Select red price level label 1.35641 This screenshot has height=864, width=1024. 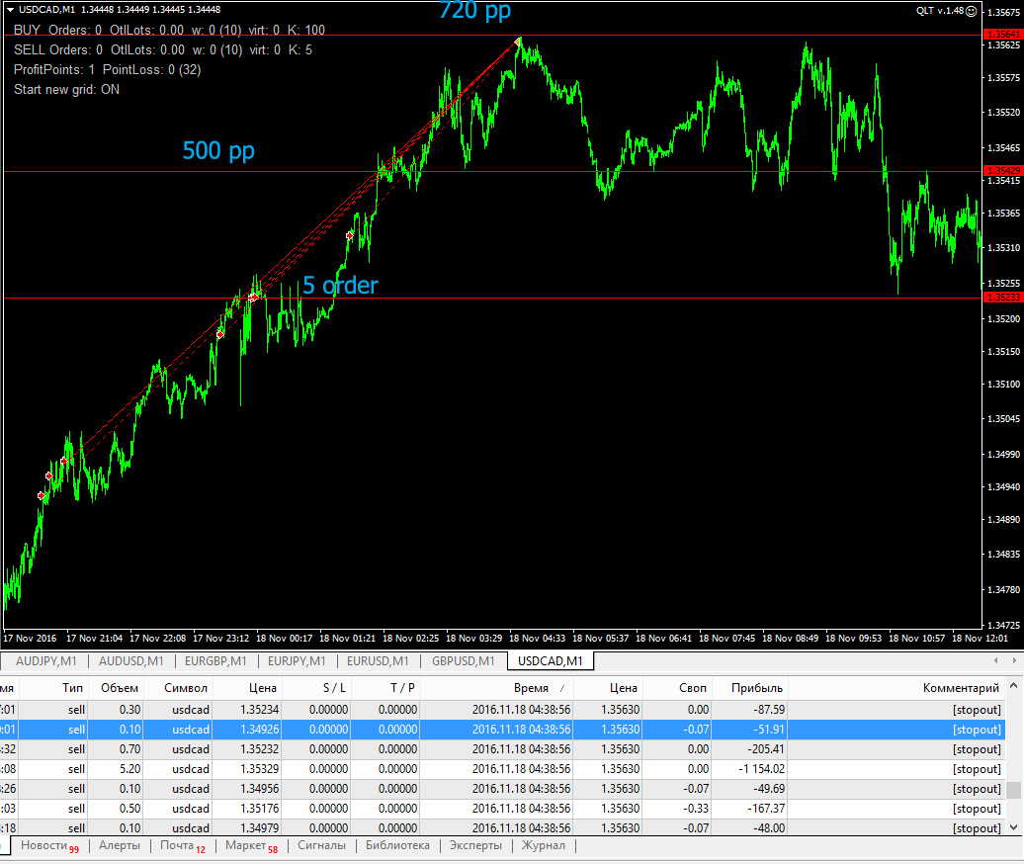pyautogui.click(x=1003, y=34)
